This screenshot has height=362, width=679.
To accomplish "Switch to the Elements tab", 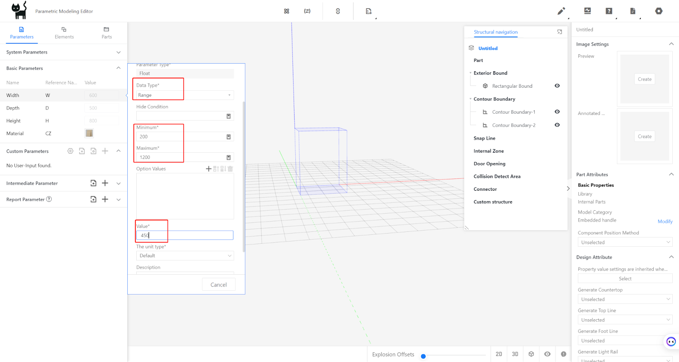I will tap(64, 33).
